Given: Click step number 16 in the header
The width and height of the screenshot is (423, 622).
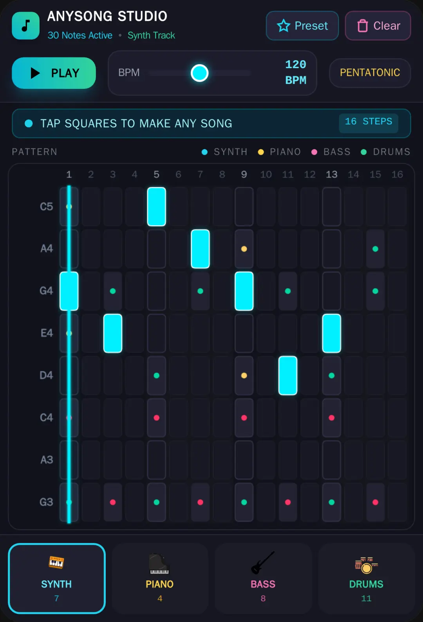Looking at the screenshot, I should [x=397, y=174].
